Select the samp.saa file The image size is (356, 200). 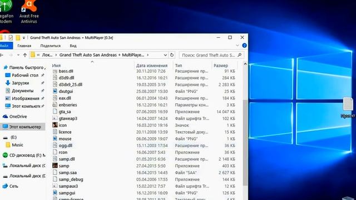click(67, 173)
